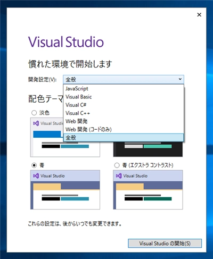Select the 青 theme radio button

(34, 165)
